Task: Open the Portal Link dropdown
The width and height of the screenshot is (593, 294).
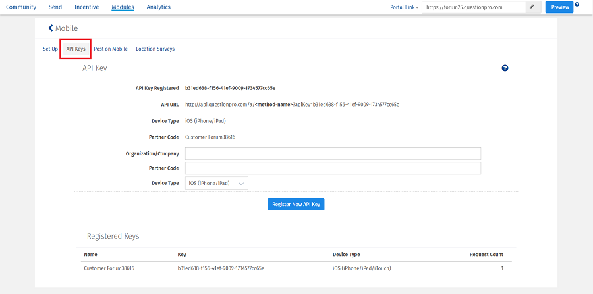Action: [x=404, y=7]
